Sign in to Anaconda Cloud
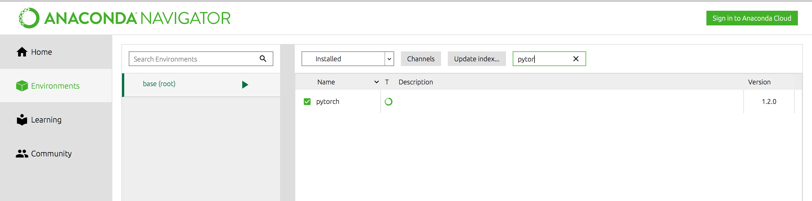The height and width of the screenshot is (201, 812). pos(752,18)
